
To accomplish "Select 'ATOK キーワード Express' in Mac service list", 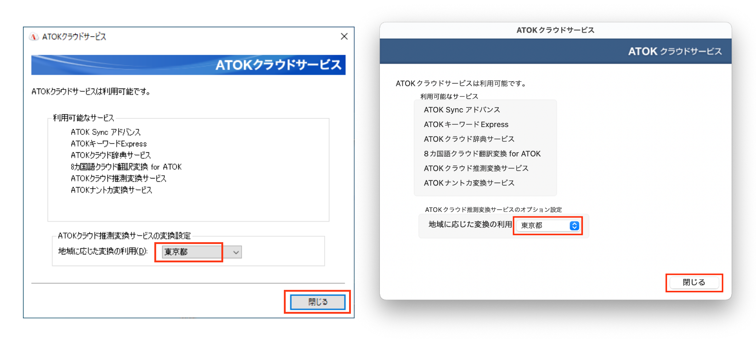I will tap(466, 124).
